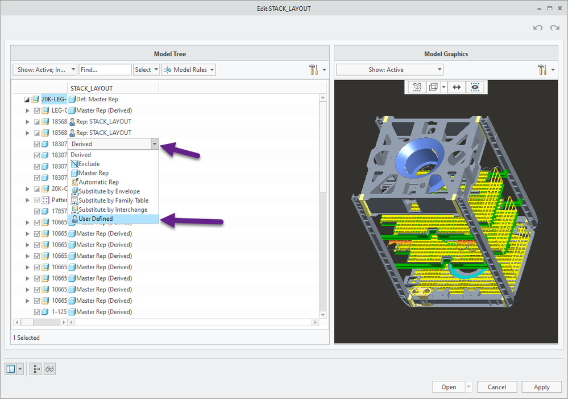
Task: Click the STACK_LAYOUT column header
Action: tap(113, 88)
